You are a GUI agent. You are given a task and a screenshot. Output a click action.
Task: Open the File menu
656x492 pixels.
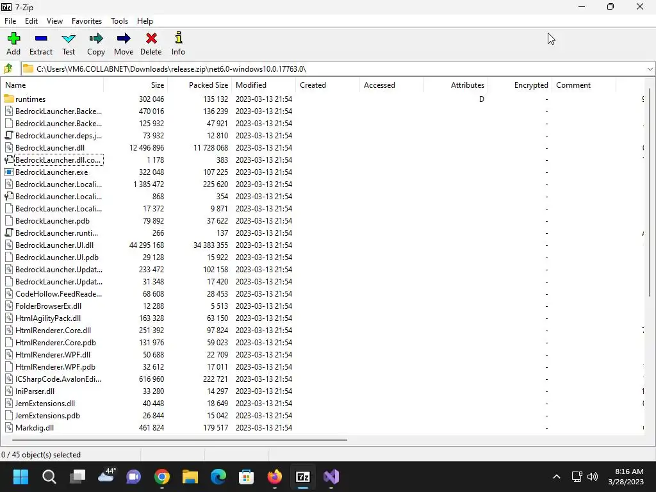[x=10, y=21]
